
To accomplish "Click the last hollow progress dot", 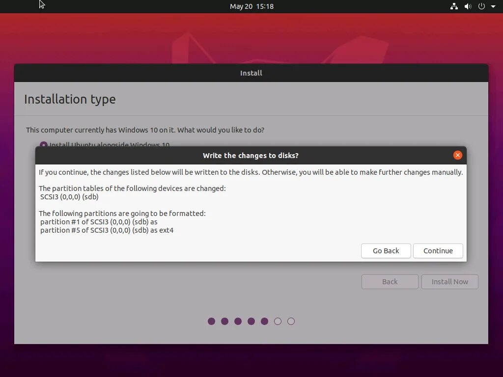I will point(291,321).
